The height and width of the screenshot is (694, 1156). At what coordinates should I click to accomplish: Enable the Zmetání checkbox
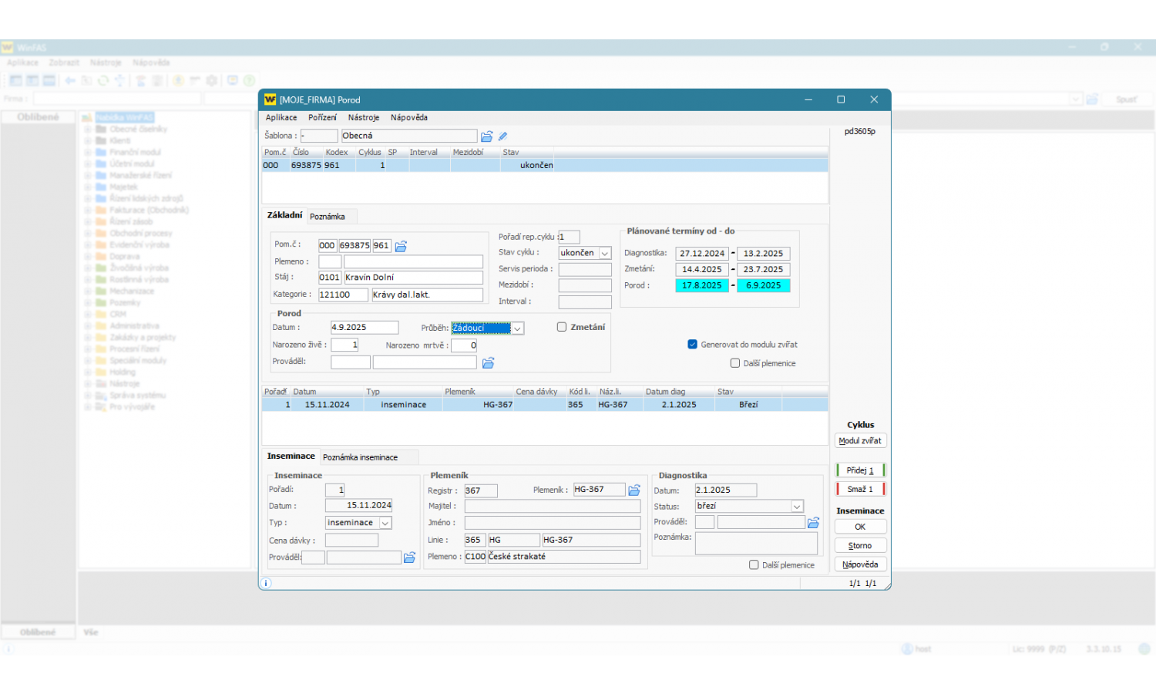coord(562,327)
